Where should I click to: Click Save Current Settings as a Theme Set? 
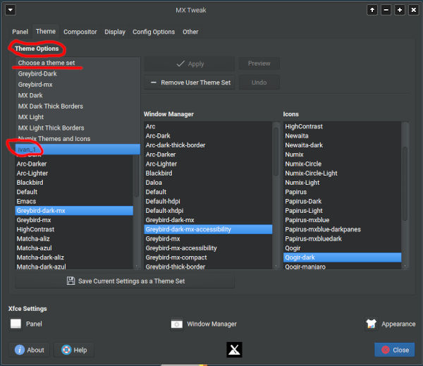tap(125, 281)
